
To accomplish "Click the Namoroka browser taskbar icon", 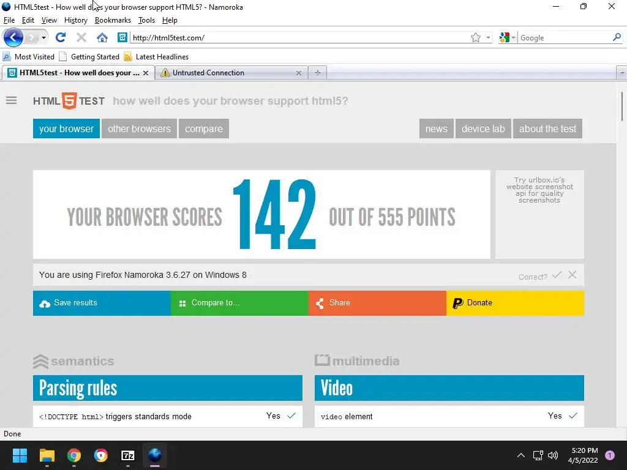I will coord(155,455).
